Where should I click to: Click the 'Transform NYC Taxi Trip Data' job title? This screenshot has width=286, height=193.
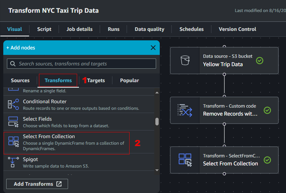53,11
